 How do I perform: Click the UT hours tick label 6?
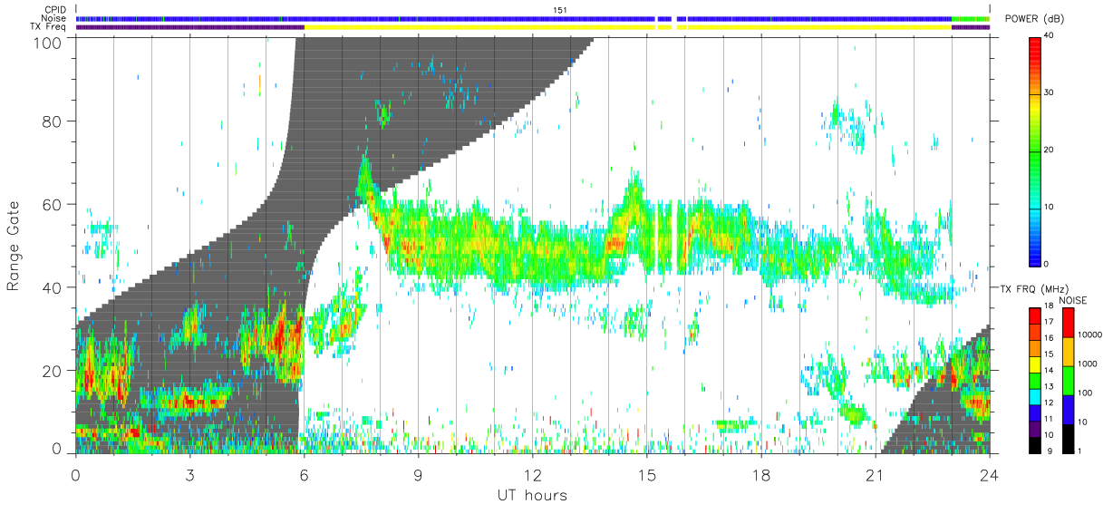304,473
